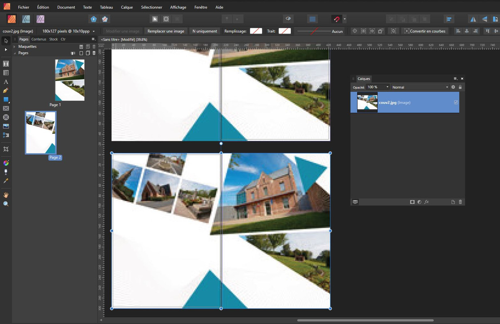Screen dimensions: 500x324
Task: Select the Pen tool
Action: coord(6,91)
